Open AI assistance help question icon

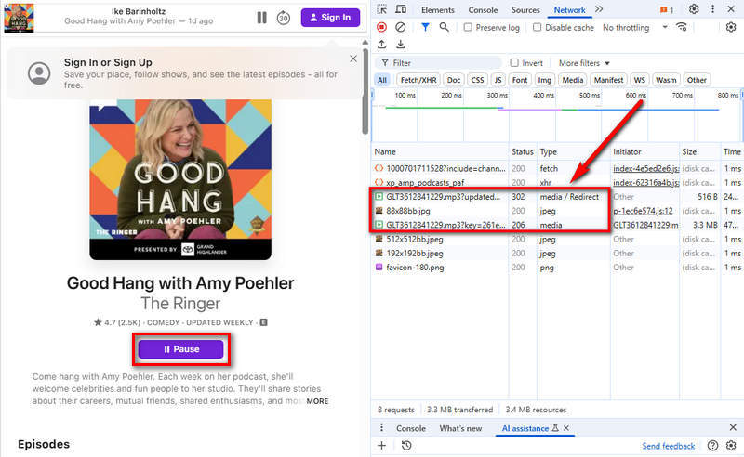coord(712,446)
